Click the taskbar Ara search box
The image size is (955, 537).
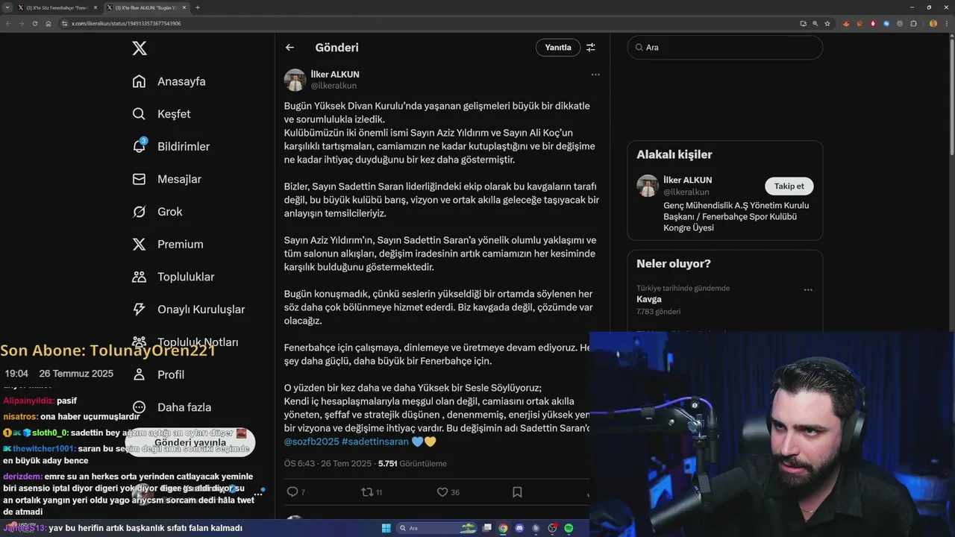pos(436,528)
